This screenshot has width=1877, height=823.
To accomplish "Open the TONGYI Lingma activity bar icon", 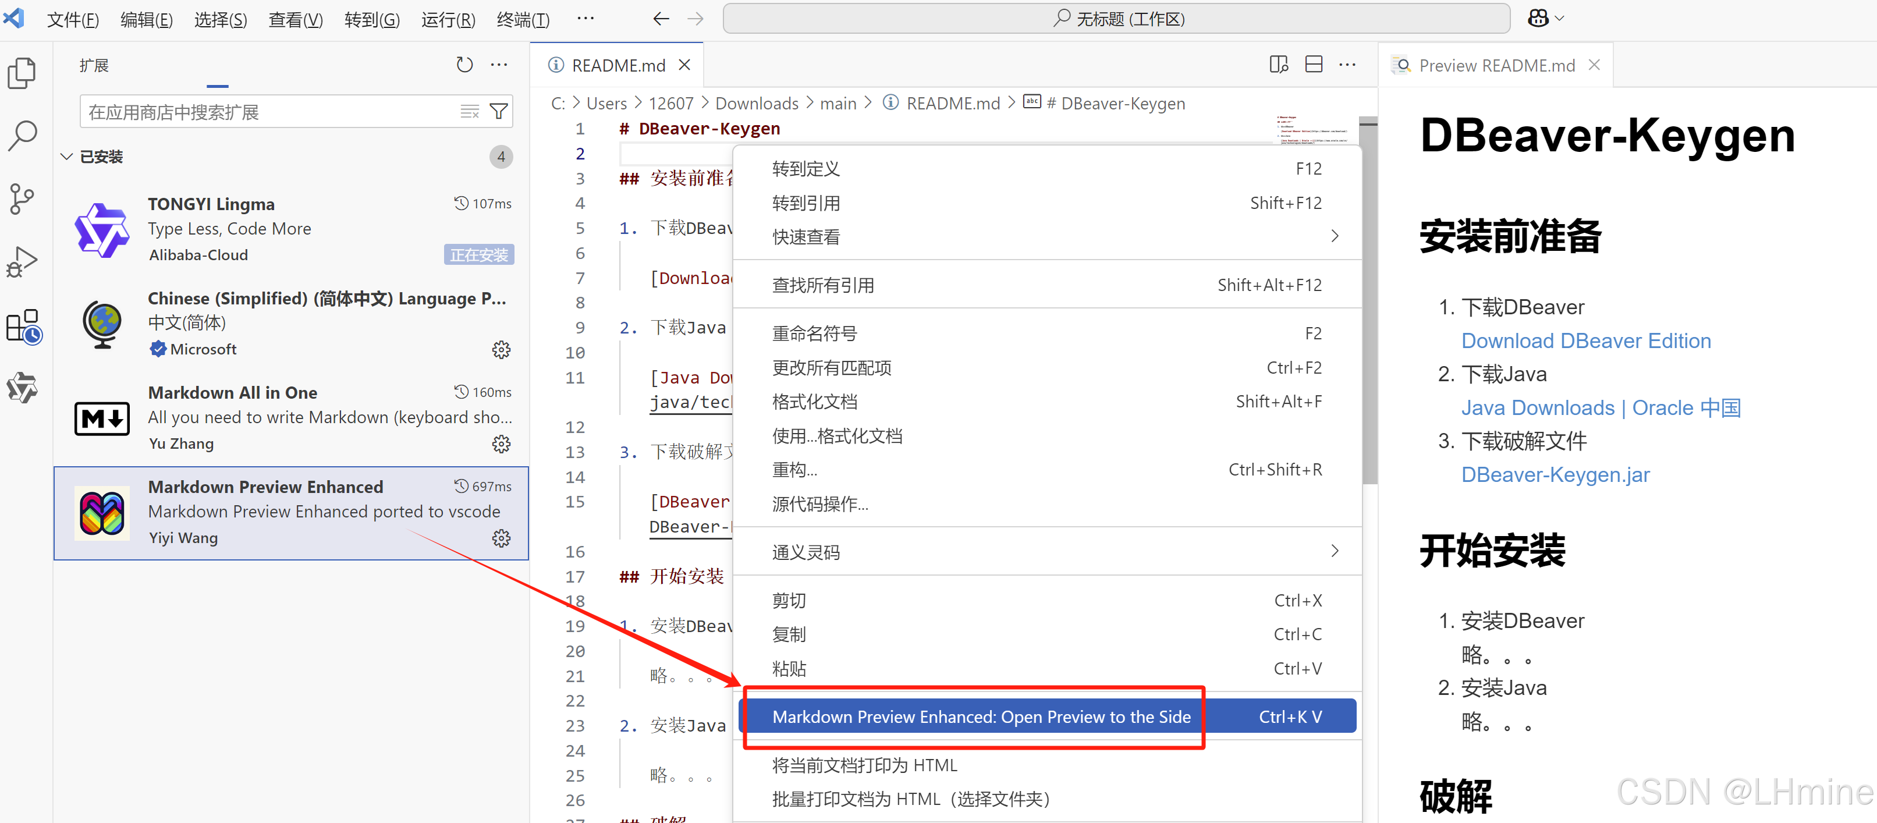I will coord(22,388).
